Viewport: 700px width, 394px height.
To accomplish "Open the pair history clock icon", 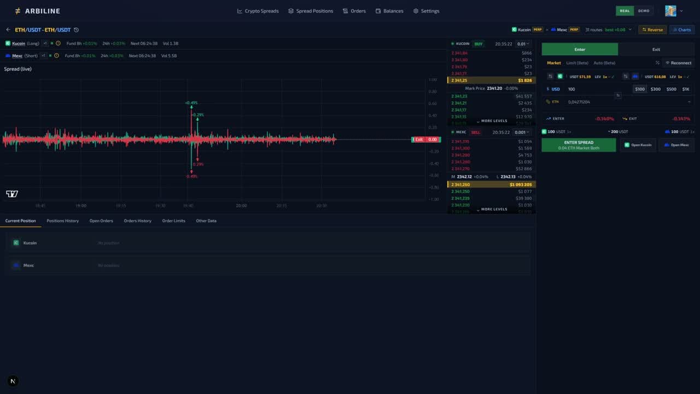I will 76,30.
